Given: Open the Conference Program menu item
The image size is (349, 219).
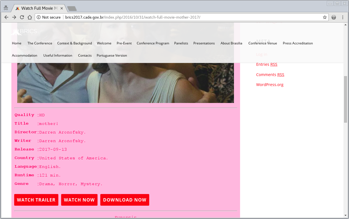Looking at the screenshot, I should click(153, 43).
